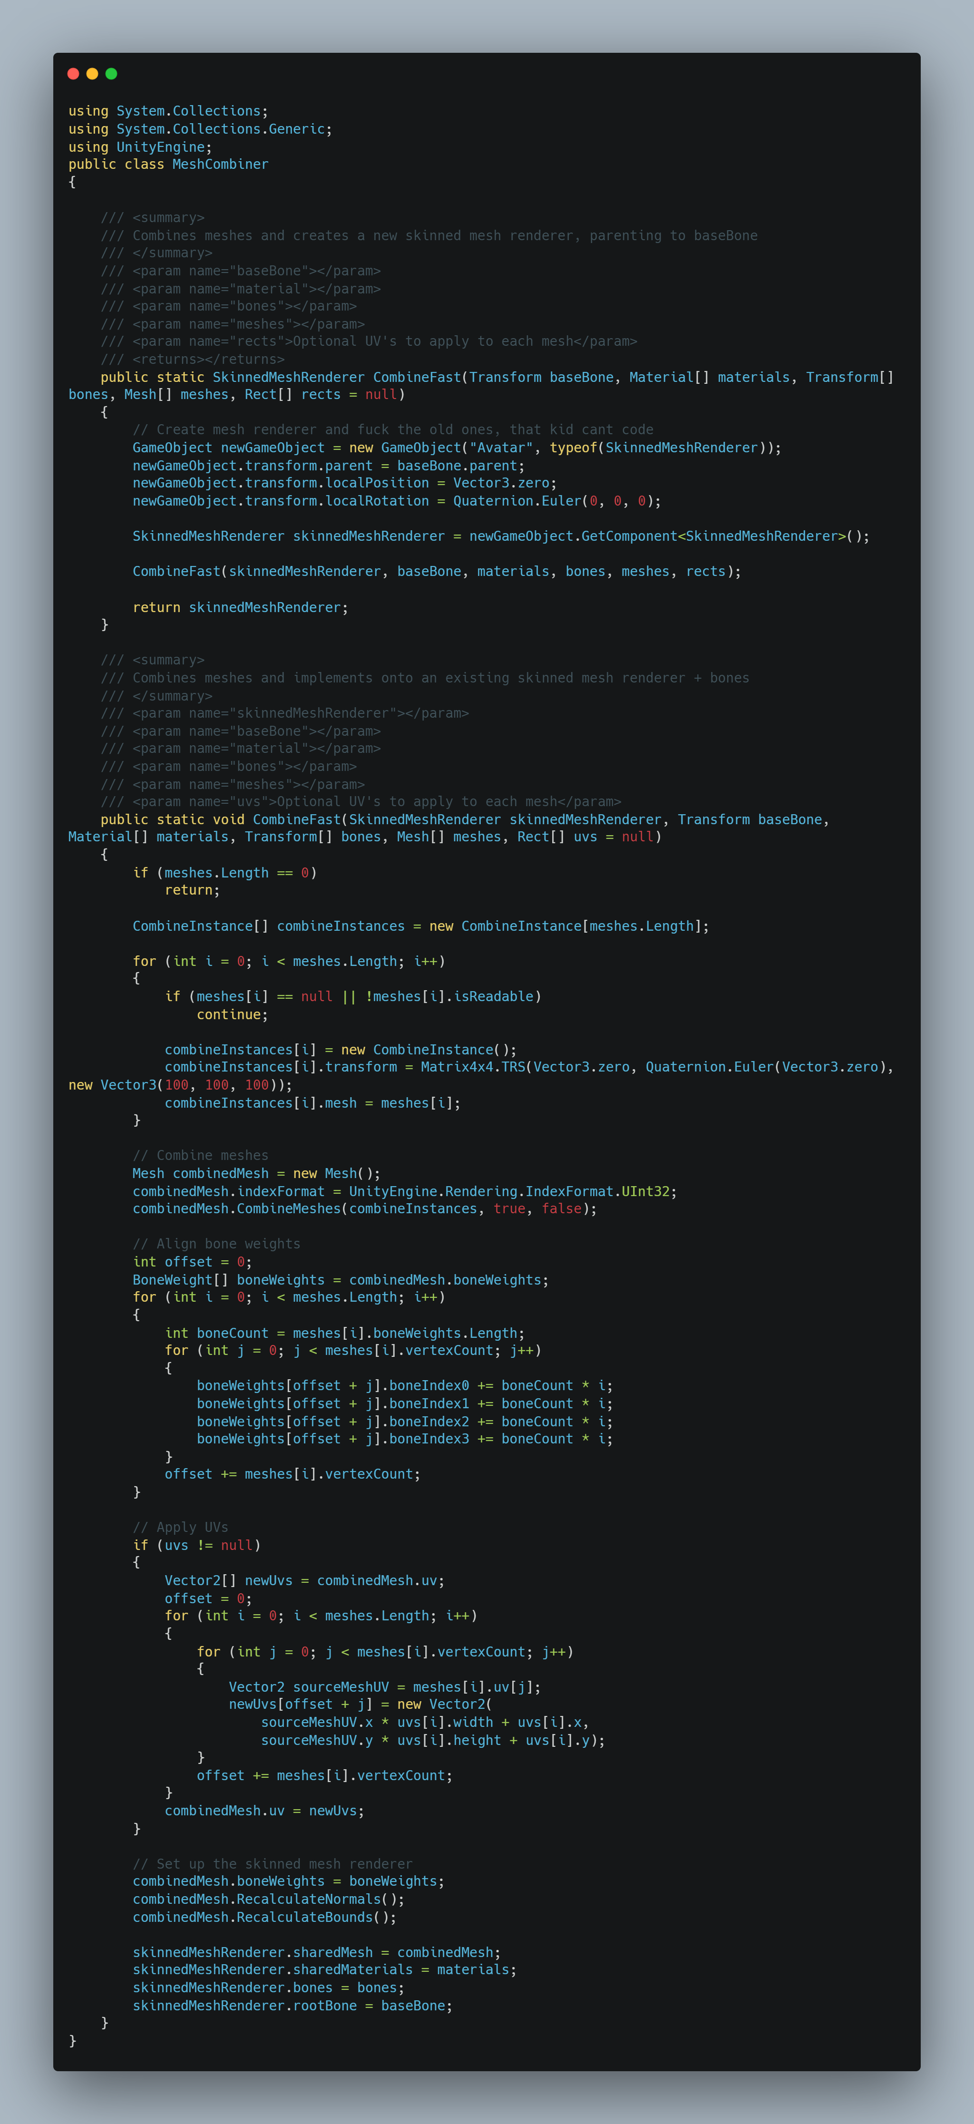Click the yellow minimize dot
Screen dimensions: 974x2124
[92, 74]
